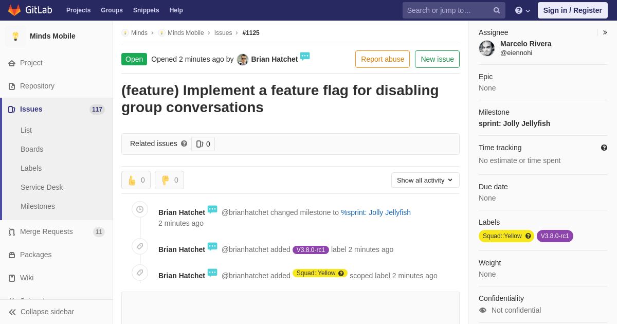Screen dimensions: 617x324
Task: Click the Not confidential eye icon
Action: click(x=483, y=310)
